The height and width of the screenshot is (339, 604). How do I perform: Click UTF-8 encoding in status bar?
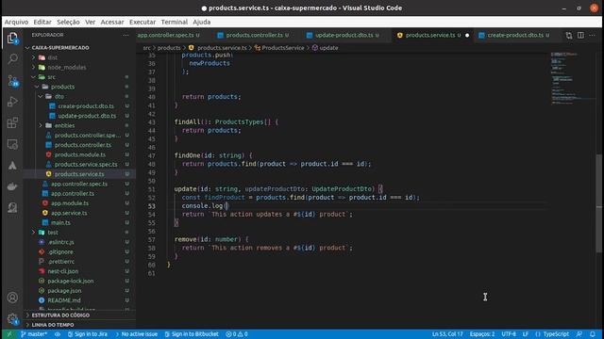509,334
